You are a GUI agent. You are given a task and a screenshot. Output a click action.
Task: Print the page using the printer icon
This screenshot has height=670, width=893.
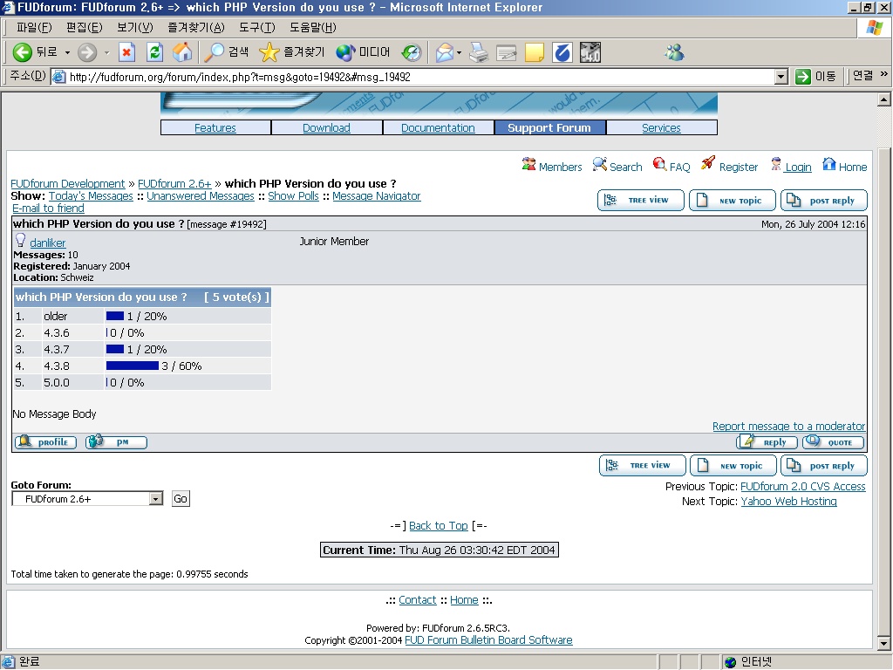point(479,52)
